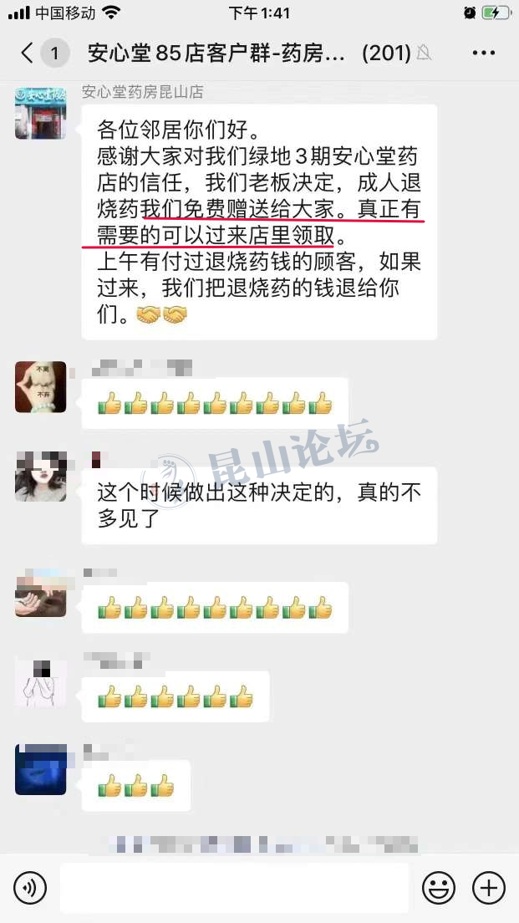Open the plus attachments panel
Image resolution: width=519 pixels, height=923 pixels.
[x=489, y=887]
